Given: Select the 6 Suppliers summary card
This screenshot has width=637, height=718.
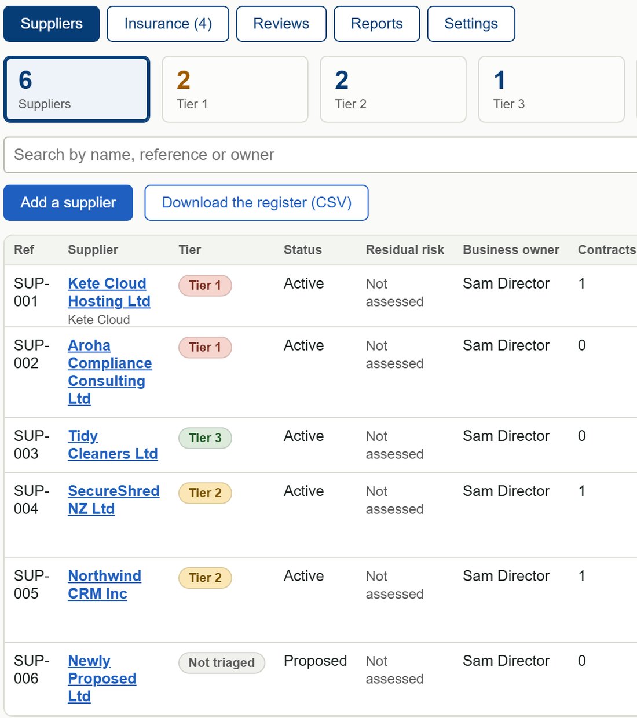Looking at the screenshot, I should click(77, 89).
